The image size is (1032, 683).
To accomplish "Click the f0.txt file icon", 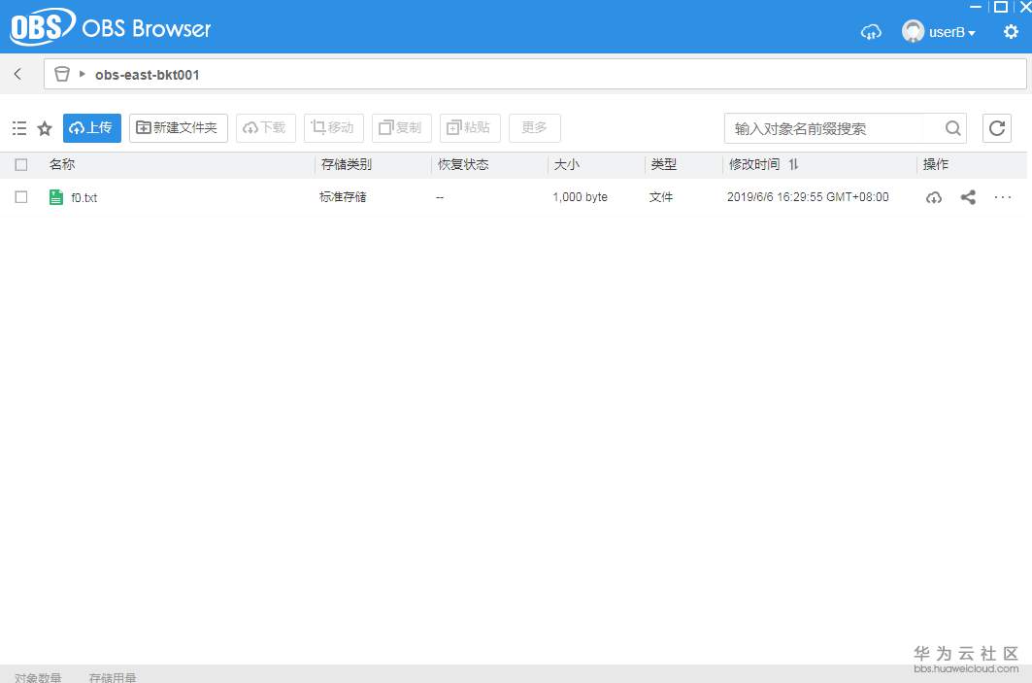I will pos(56,197).
